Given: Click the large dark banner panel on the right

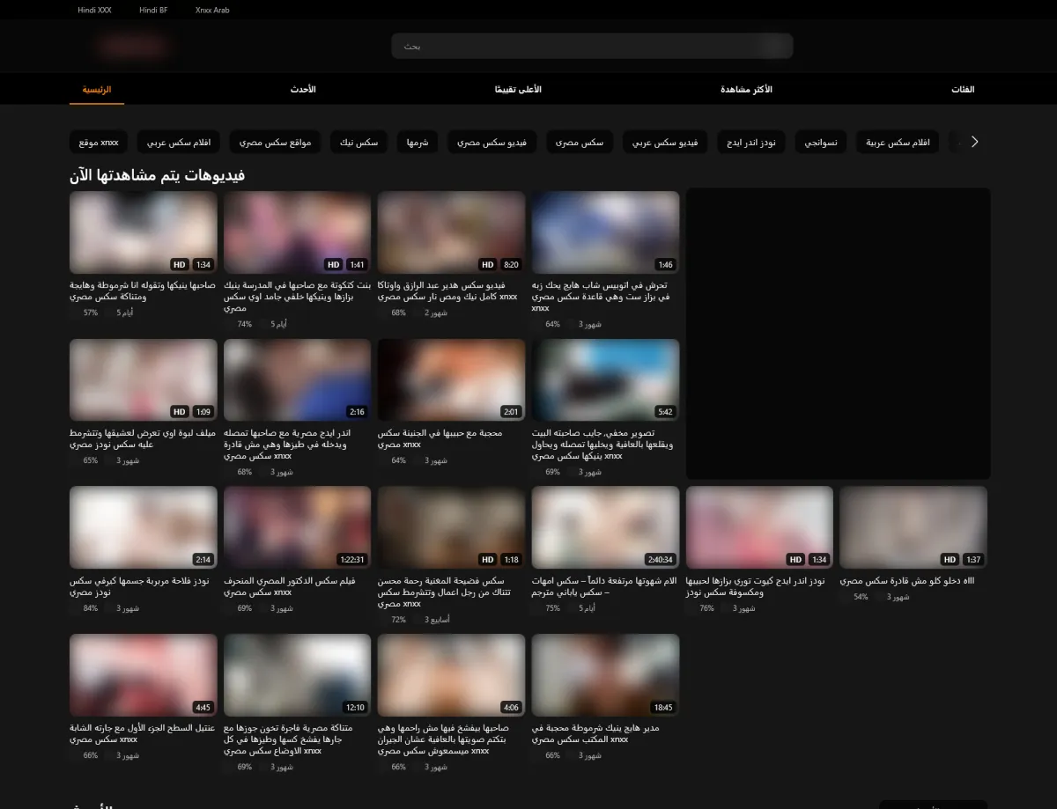Looking at the screenshot, I should [x=838, y=333].
